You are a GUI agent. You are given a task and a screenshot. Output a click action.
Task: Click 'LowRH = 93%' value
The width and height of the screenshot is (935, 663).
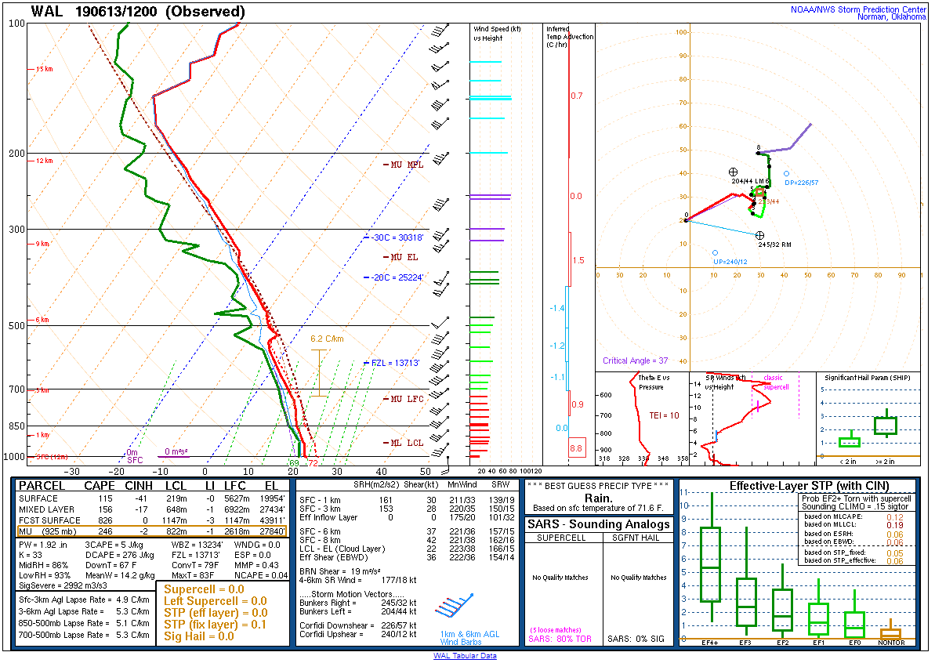[x=45, y=575]
